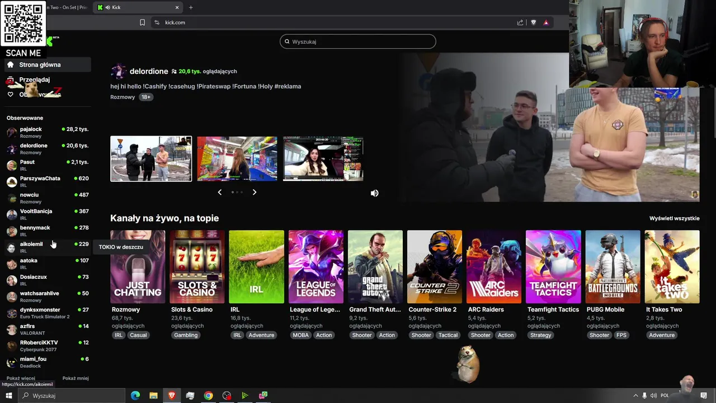Open pajalock avatar in Obserwowane list

[x=12, y=133]
